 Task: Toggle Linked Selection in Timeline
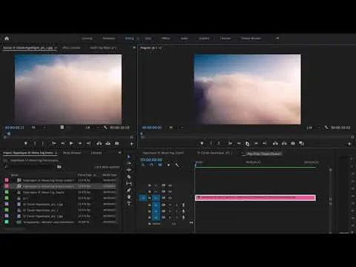tap(160, 165)
